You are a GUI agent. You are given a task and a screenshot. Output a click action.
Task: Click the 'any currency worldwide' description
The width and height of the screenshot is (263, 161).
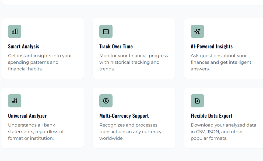[x=130, y=131]
